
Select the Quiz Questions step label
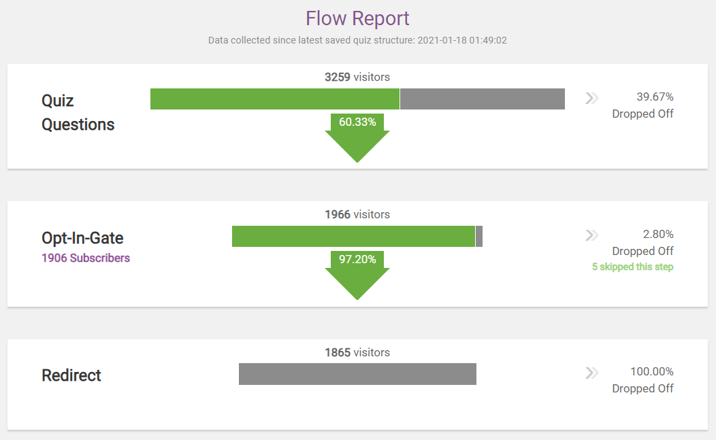coord(78,113)
